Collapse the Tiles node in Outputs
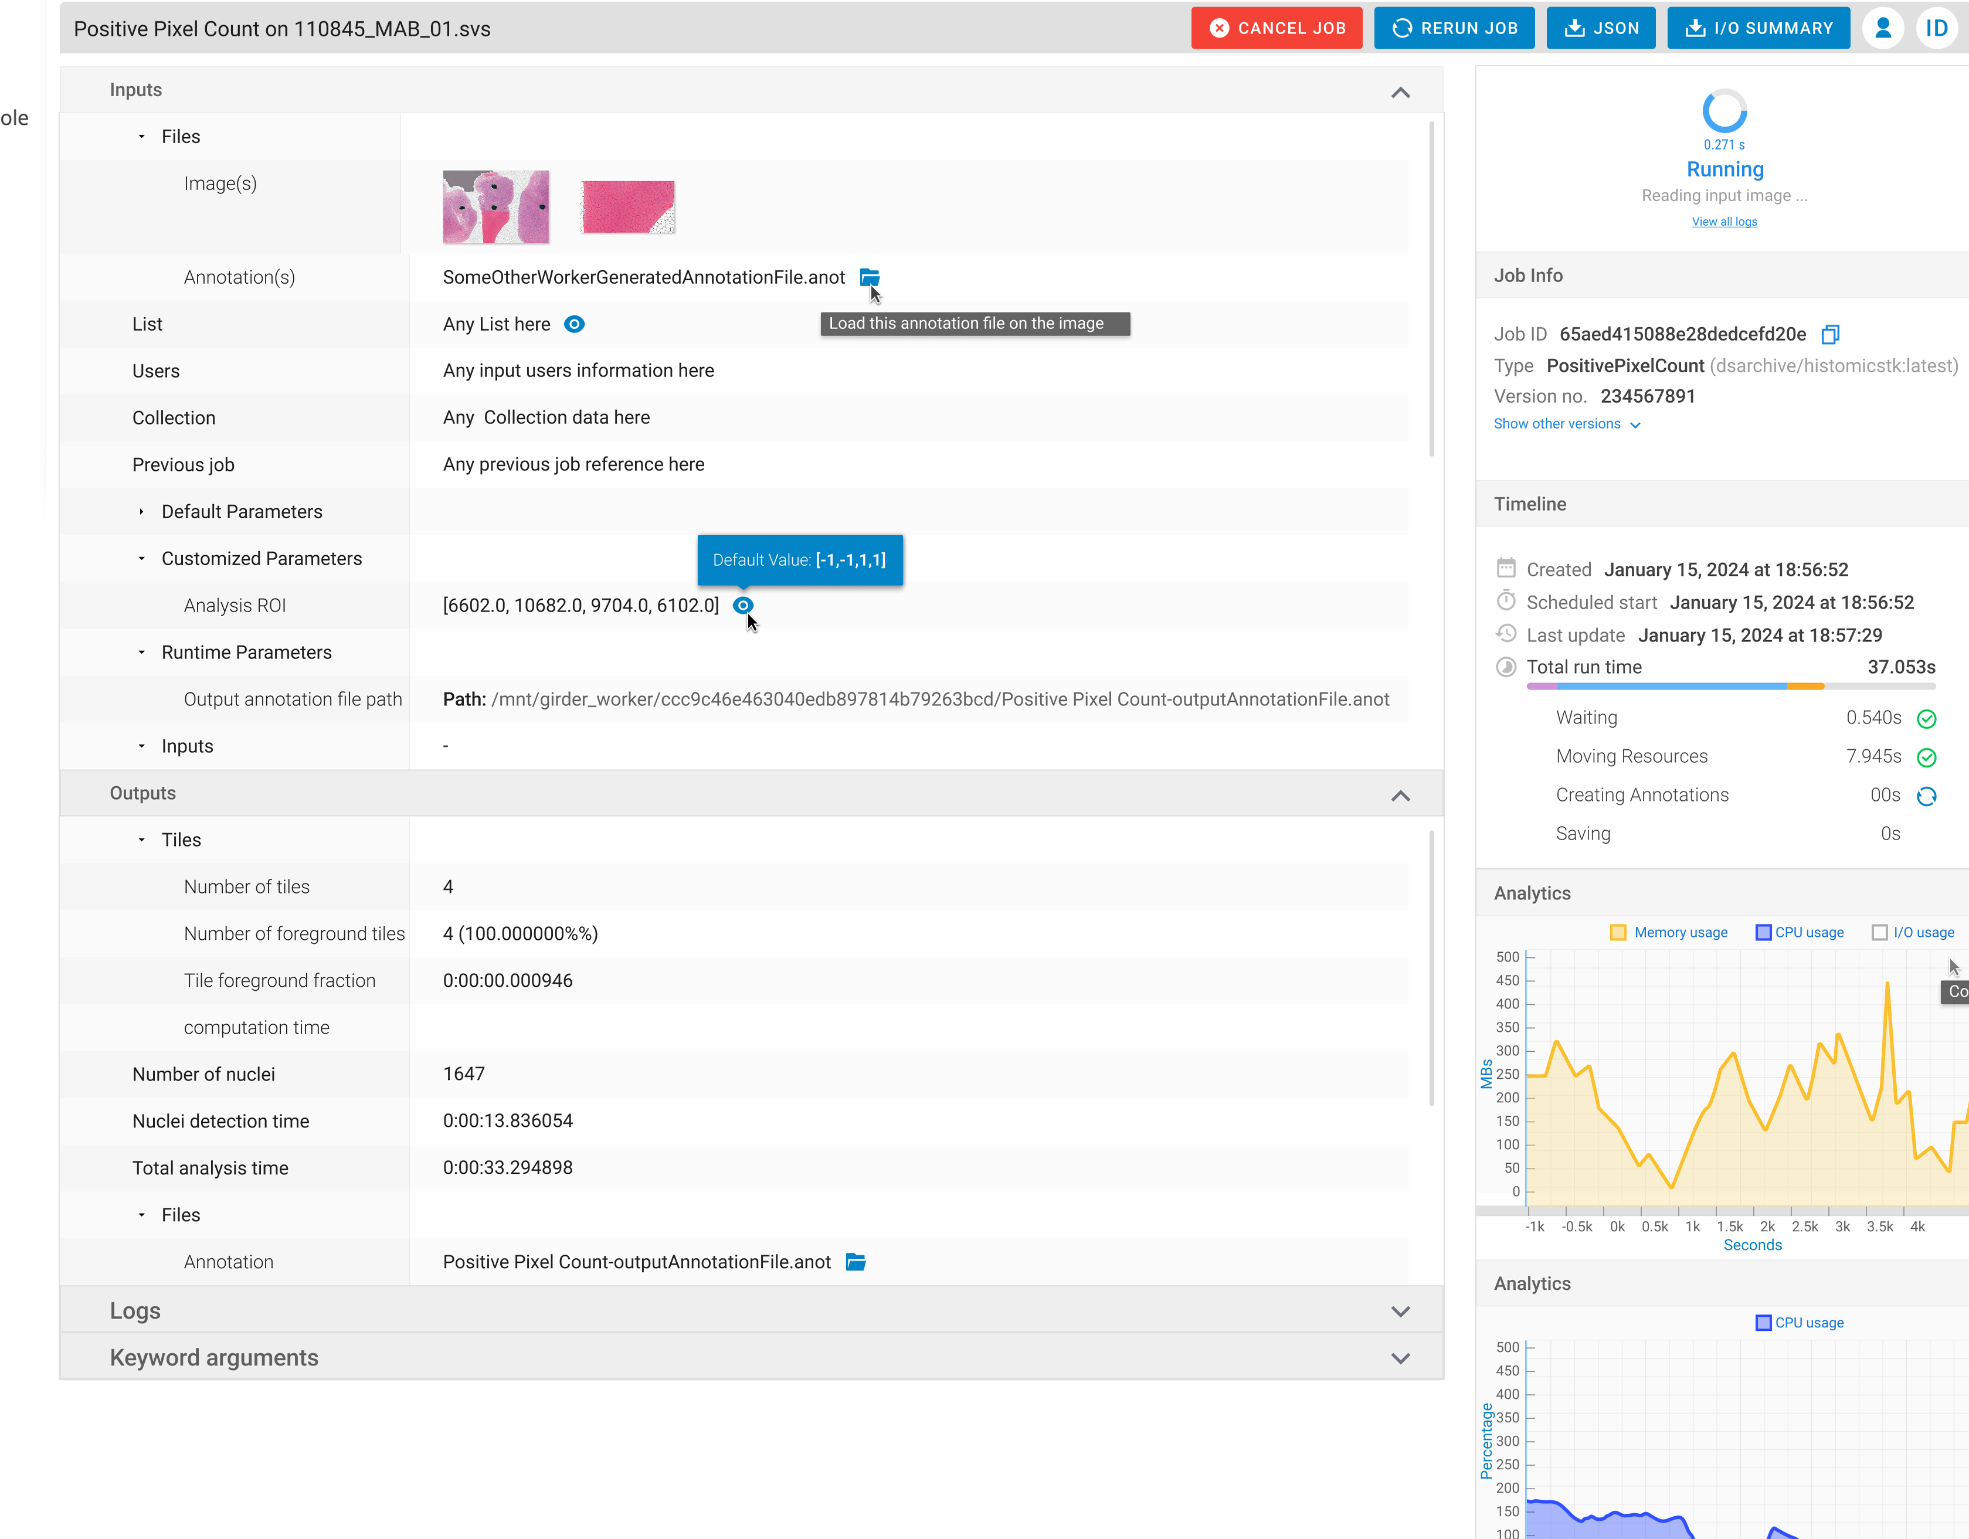 click(141, 840)
